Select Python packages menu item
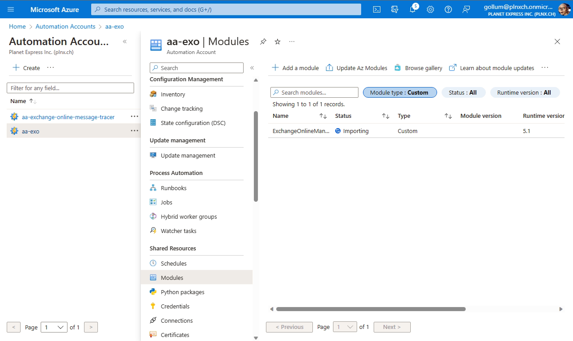Image resolution: width=573 pixels, height=341 pixels. 182,292
